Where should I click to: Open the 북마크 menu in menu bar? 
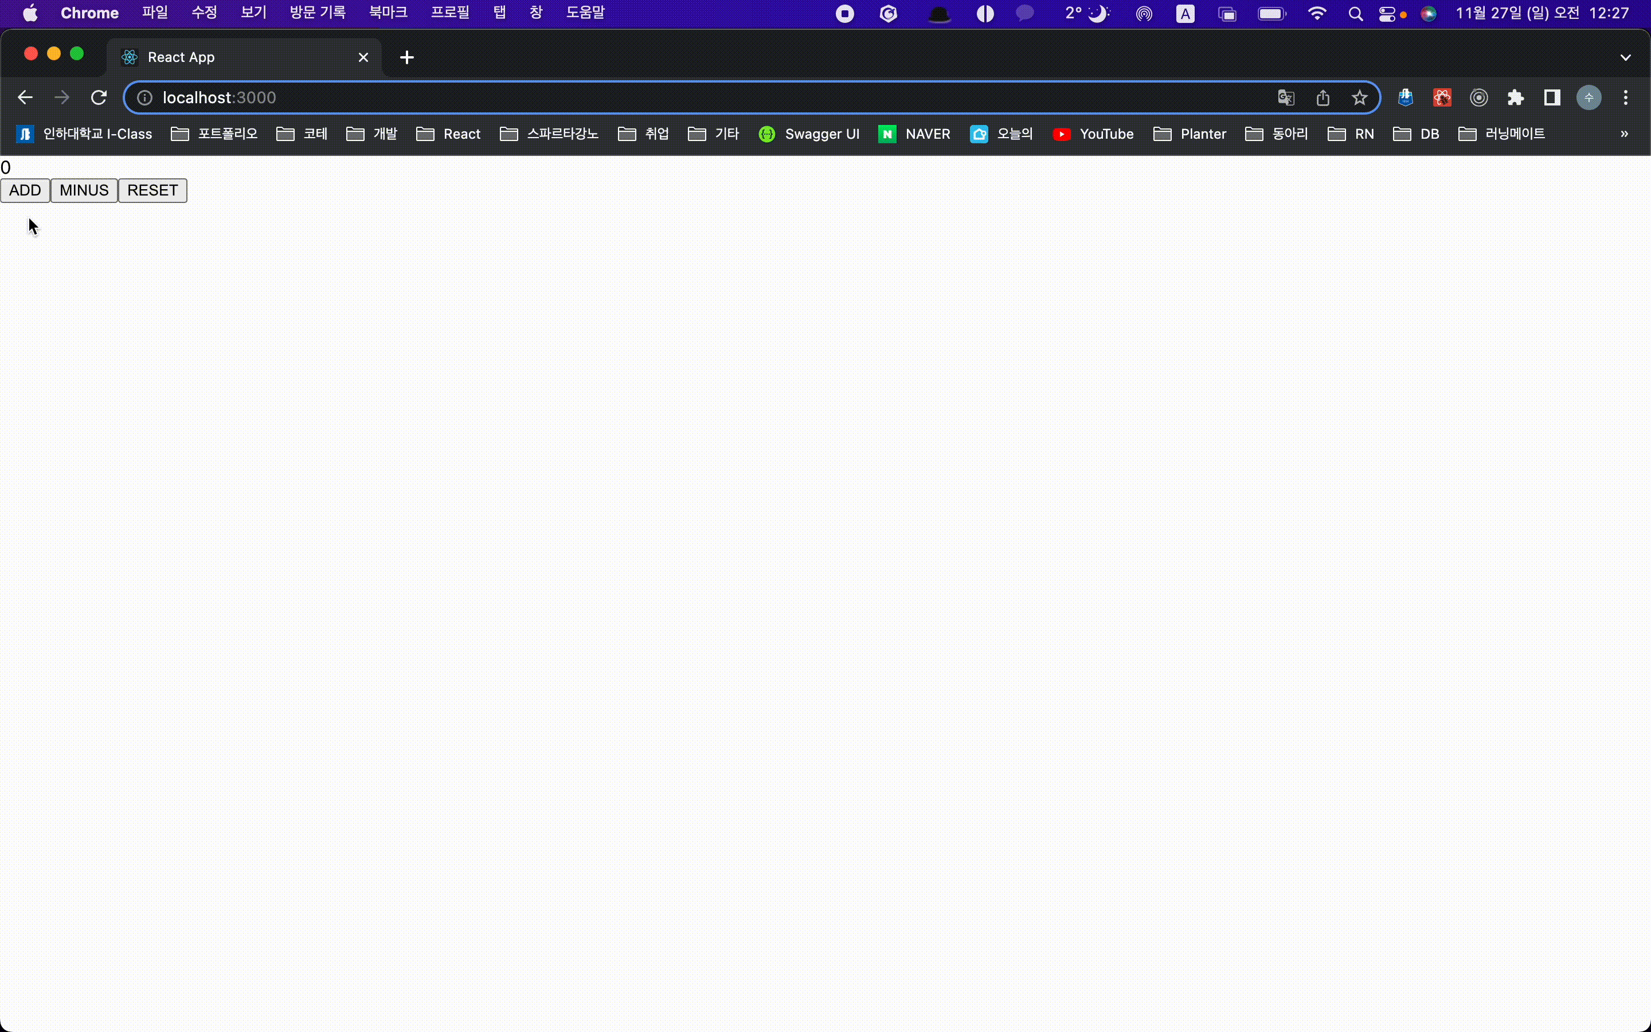click(x=388, y=13)
